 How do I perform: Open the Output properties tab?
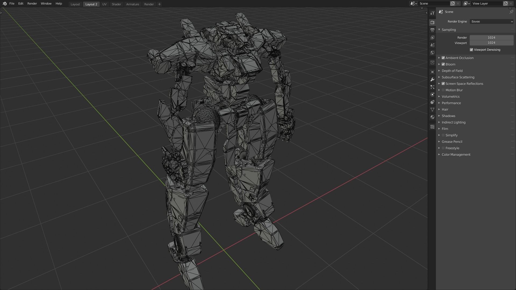432,30
